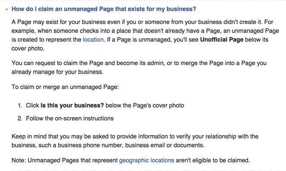The width and height of the screenshot is (286, 171).
Task: Select the list number '1.' marker
Action: tap(20, 105)
